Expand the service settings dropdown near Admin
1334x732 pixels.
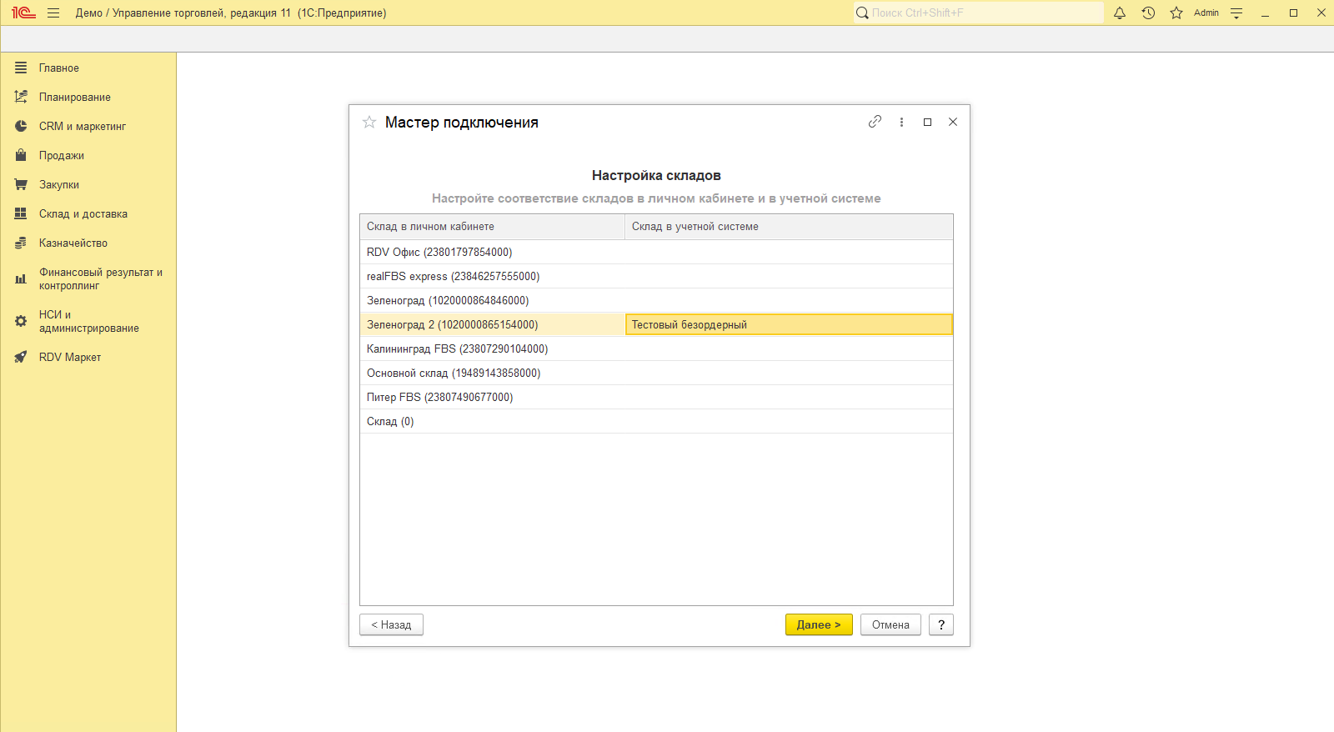[x=1236, y=13]
